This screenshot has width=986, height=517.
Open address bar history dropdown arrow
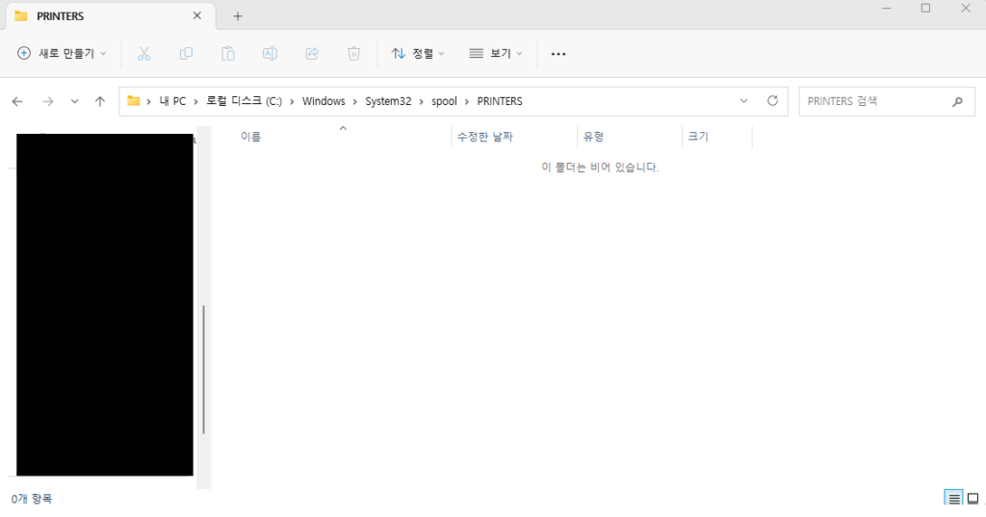[x=744, y=101]
